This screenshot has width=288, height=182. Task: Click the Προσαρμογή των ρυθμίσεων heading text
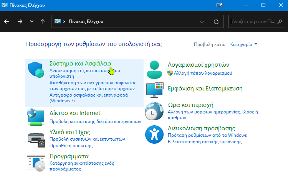[94, 44]
